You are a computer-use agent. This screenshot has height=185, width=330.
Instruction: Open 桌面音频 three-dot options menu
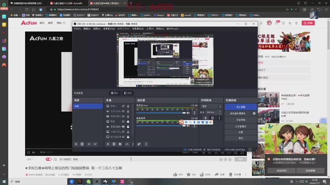click(x=194, y=126)
